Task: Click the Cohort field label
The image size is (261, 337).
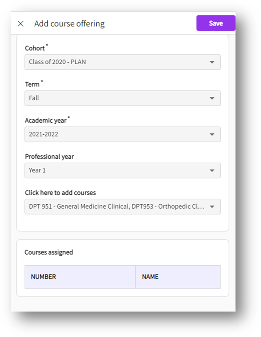Action: [x=35, y=48]
